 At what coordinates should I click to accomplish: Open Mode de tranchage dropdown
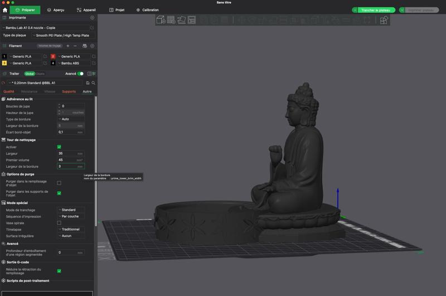[71, 210]
